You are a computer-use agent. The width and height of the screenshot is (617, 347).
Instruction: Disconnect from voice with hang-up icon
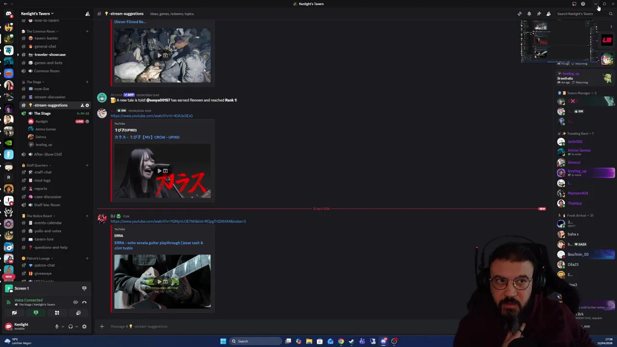(x=84, y=302)
